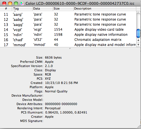Image resolution: width=141 pixels, height=129 pixels.
Task: Click Device Attributes '00000000 00000000'
Action: [x=61, y=104]
